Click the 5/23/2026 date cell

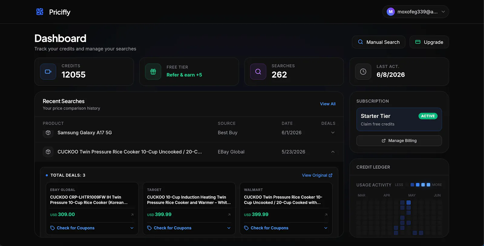click(x=293, y=152)
